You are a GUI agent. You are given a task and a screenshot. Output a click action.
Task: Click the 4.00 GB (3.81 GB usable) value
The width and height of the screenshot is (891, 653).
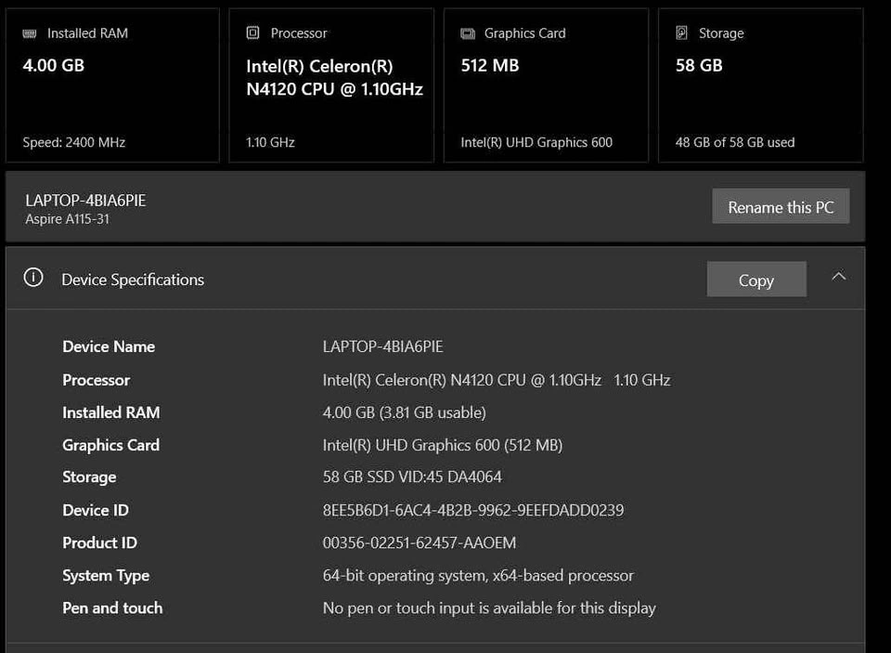pos(404,412)
